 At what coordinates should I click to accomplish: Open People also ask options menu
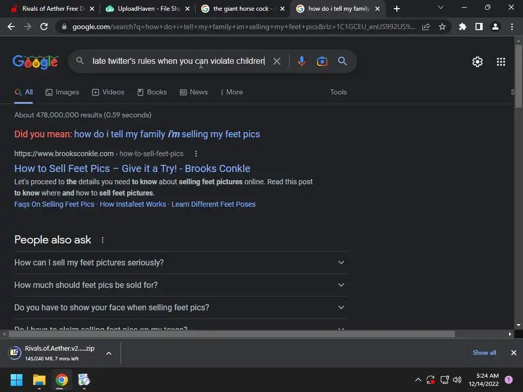pyautogui.click(x=103, y=240)
